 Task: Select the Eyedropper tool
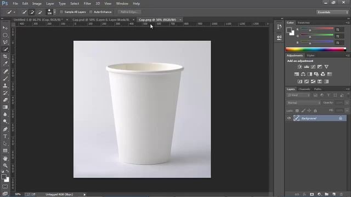tap(5, 63)
